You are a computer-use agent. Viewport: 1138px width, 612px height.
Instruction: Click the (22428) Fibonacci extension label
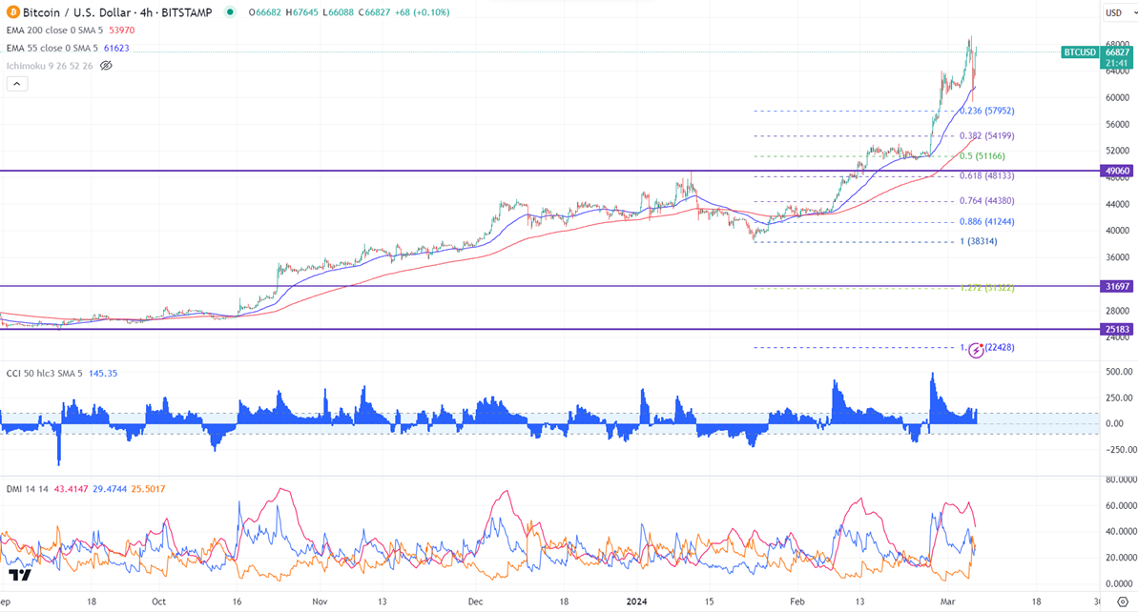coord(1000,347)
